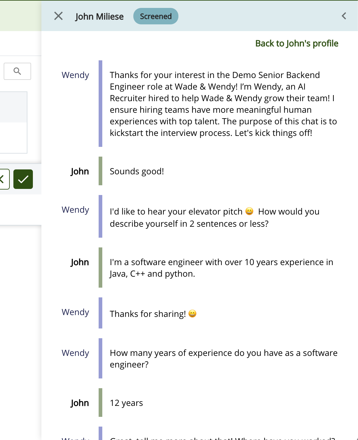
Task: Close the John Miliese chat panel
Action: tap(58, 16)
